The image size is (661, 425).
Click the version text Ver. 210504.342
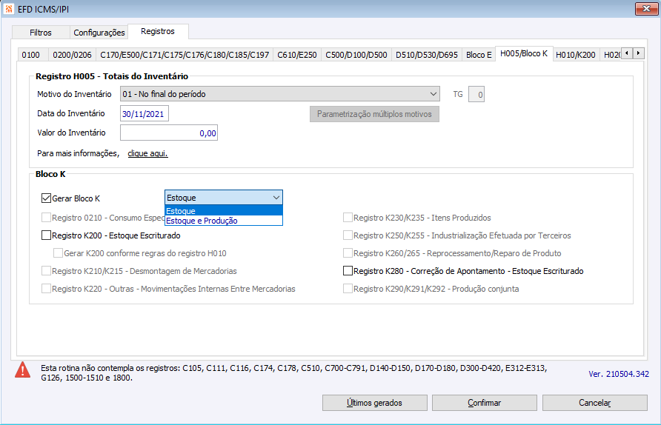point(619,374)
